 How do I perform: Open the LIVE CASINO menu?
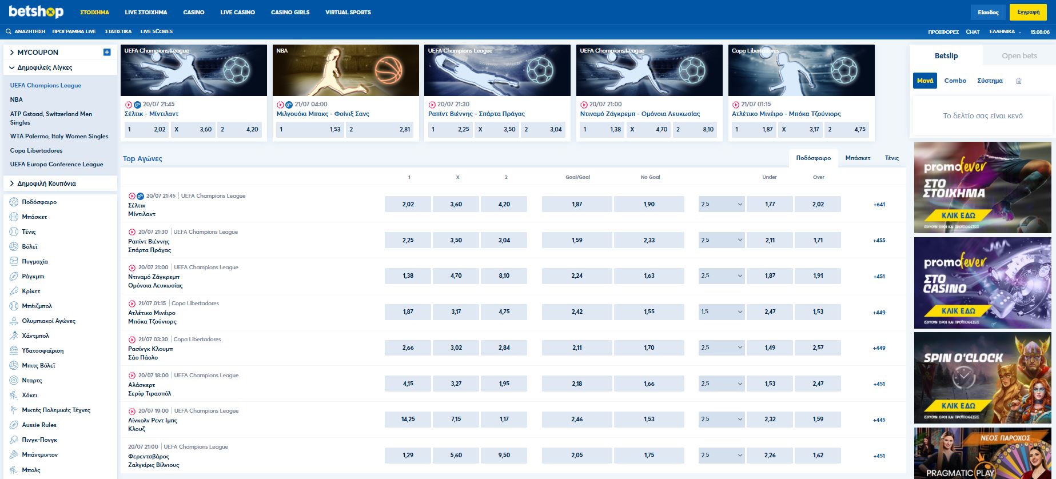click(x=237, y=12)
